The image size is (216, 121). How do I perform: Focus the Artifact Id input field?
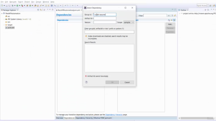click(105, 18)
